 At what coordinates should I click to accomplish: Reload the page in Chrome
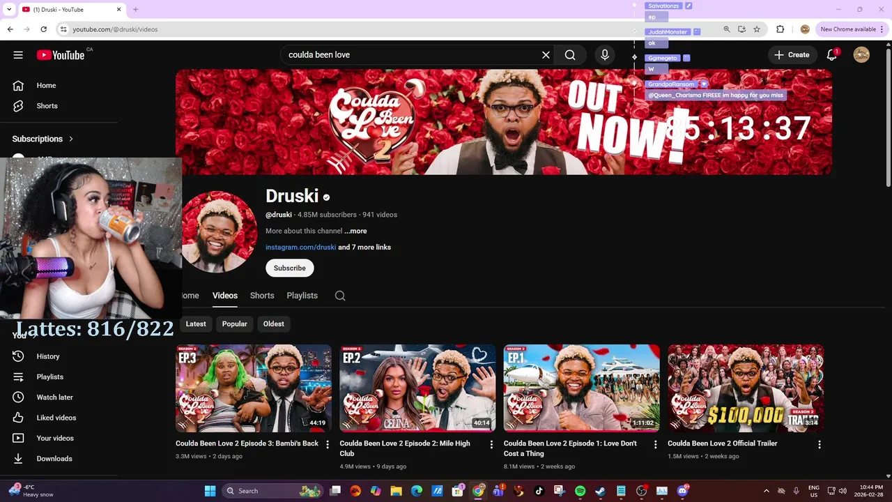[x=43, y=29]
